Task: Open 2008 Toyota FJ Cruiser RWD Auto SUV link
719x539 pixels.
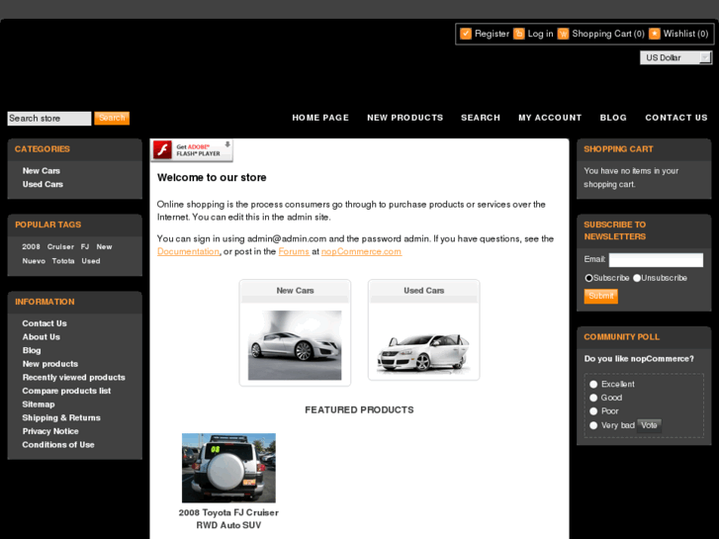Action: click(228, 519)
